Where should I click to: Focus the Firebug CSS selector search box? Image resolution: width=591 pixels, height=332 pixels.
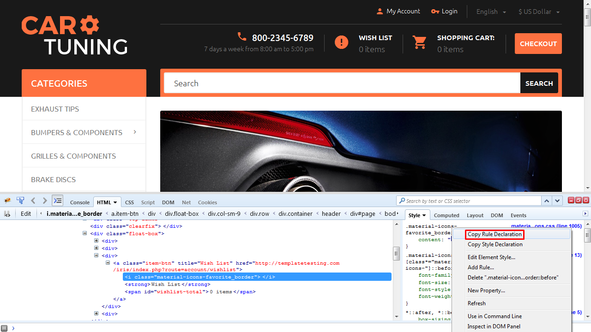point(469,201)
